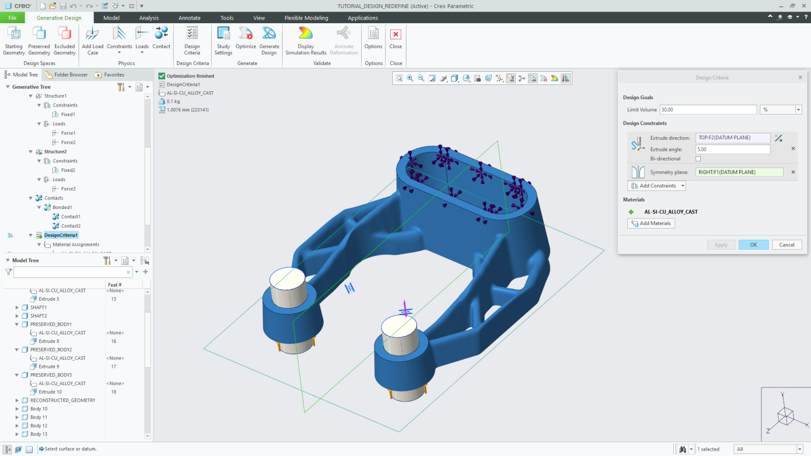Open the Excluded Geometry tool
The height and width of the screenshot is (456, 811).
64,40
